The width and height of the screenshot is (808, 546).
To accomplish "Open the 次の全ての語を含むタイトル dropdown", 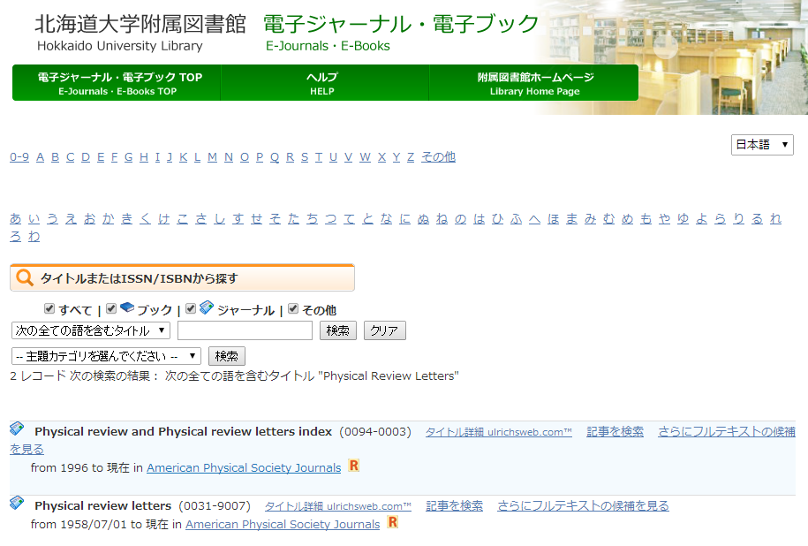I will coord(91,330).
